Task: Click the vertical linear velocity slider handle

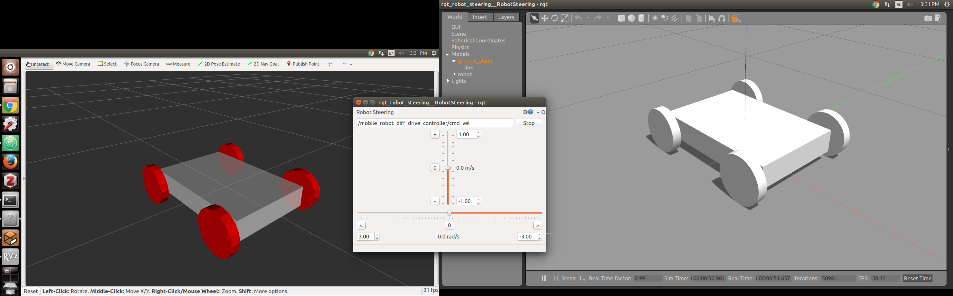Action: point(448,168)
